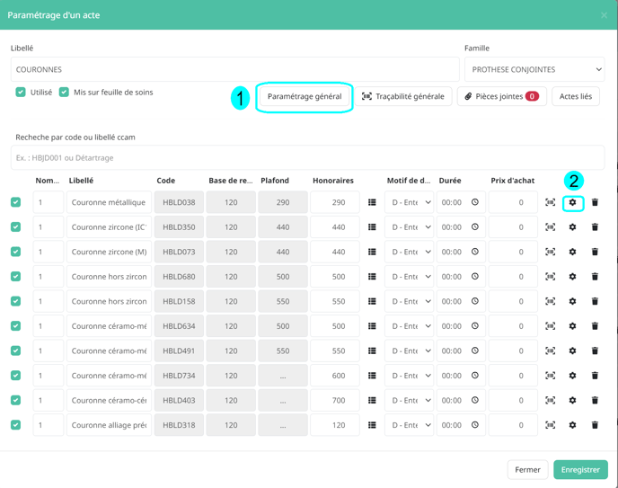618x488 pixels.
Task: Toggle Mis sur feuille de soins checkbox
Action: 64,93
